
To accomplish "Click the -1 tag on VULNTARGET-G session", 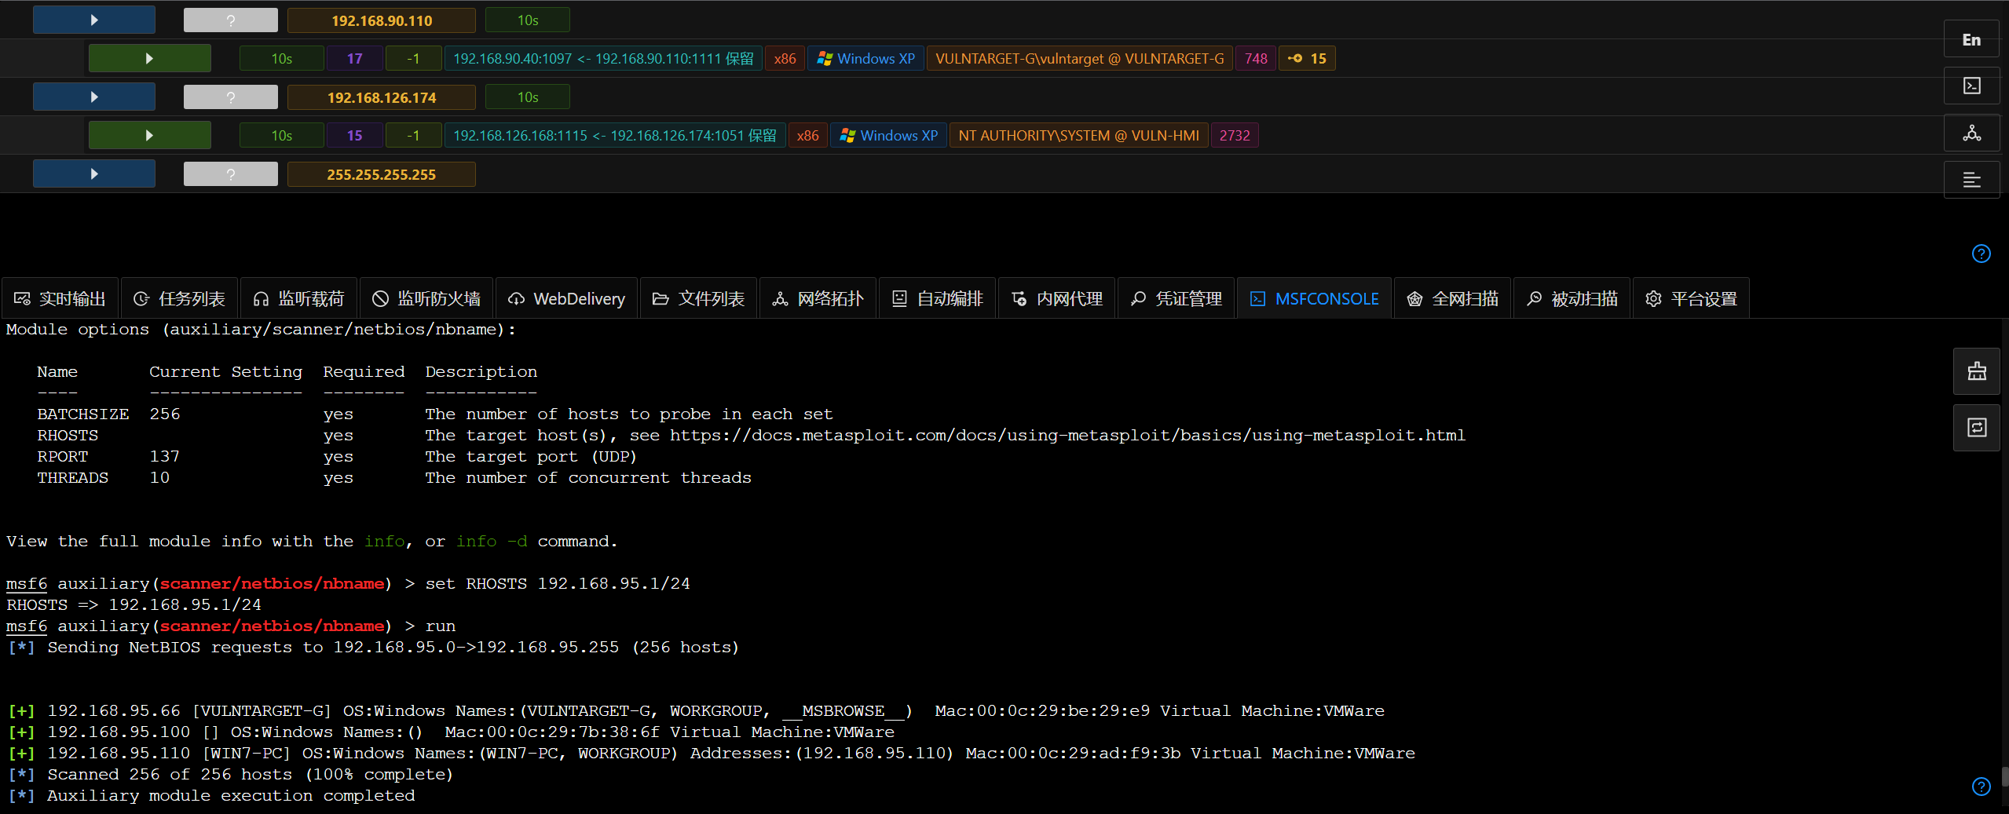I will (x=414, y=58).
